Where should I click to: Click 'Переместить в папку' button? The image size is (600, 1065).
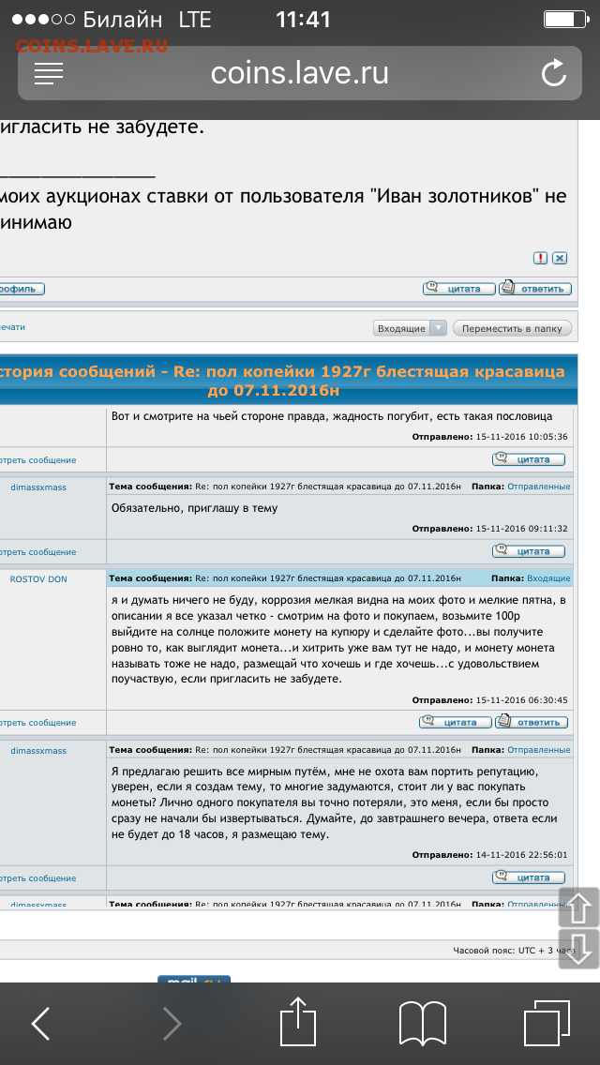pyautogui.click(x=513, y=329)
